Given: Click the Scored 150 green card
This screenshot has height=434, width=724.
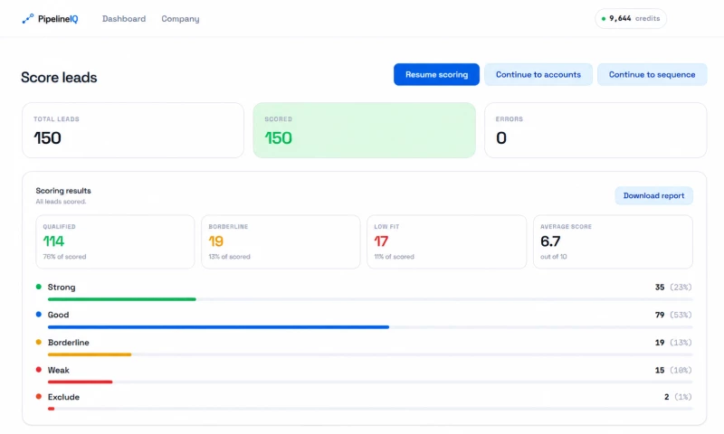Looking at the screenshot, I should [365, 130].
